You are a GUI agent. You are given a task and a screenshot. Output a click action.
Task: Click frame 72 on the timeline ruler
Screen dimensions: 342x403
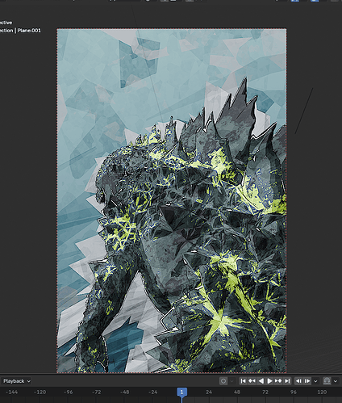(x=265, y=392)
